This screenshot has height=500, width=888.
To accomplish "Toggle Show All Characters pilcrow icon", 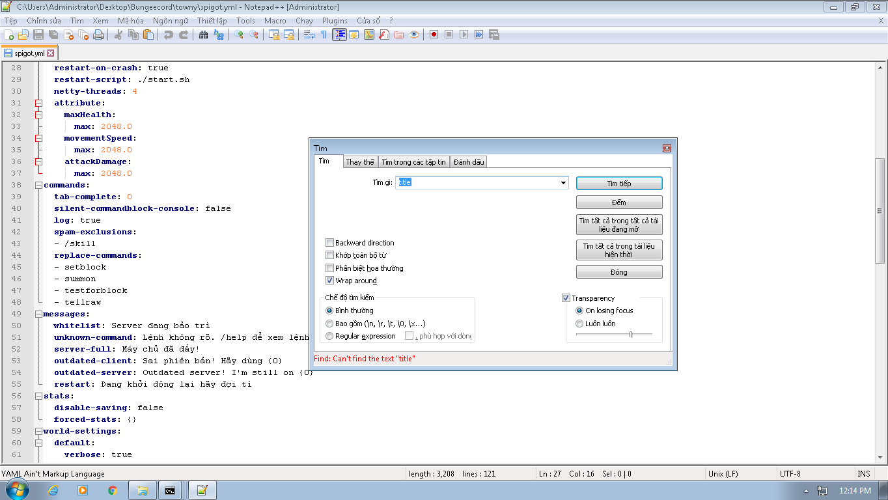I will point(324,35).
